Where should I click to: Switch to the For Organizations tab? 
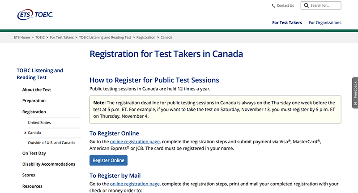[325, 22]
